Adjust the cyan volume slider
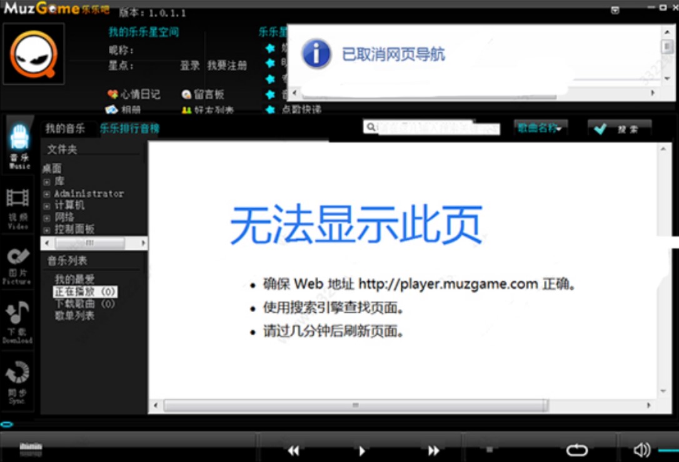This screenshot has width=679, height=462. pos(668,451)
